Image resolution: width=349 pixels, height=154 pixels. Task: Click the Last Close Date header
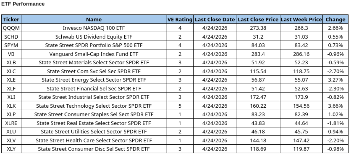[215, 20]
